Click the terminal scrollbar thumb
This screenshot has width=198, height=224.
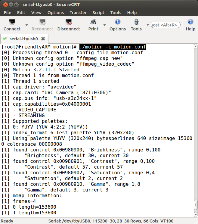tap(196, 205)
